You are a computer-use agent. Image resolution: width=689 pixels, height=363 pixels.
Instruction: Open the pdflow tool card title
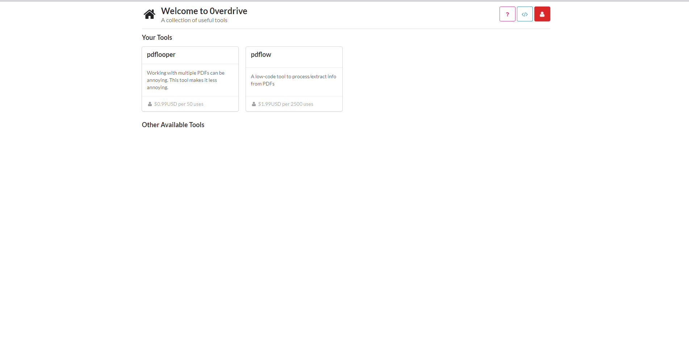pos(261,55)
